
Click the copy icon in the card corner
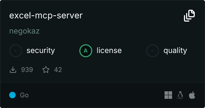point(189,16)
